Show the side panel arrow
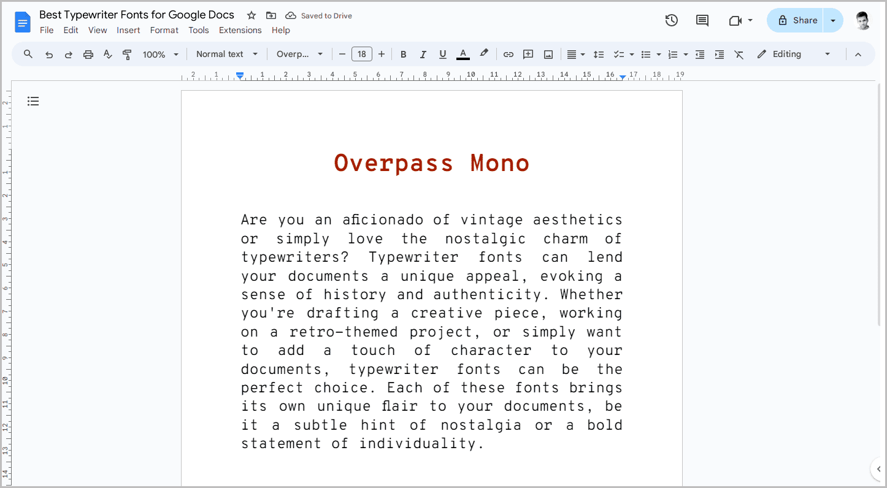This screenshot has height=488, width=887. (878, 469)
